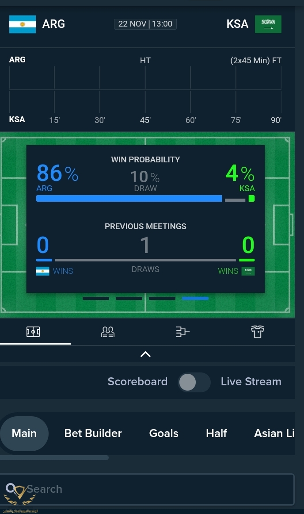Click the Scoreboard label

coord(137,382)
